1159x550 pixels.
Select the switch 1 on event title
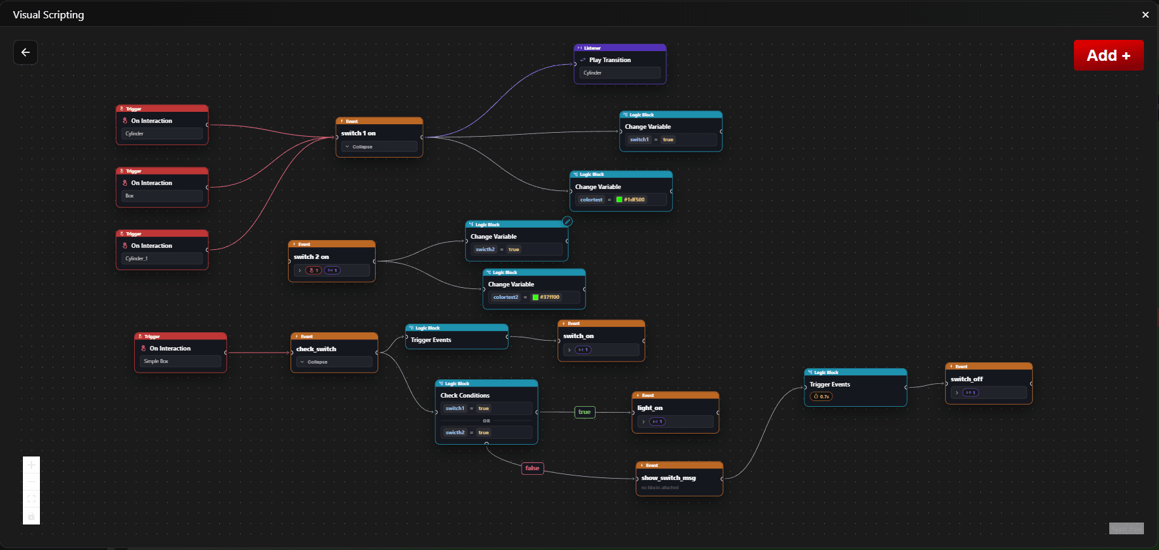point(358,133)
